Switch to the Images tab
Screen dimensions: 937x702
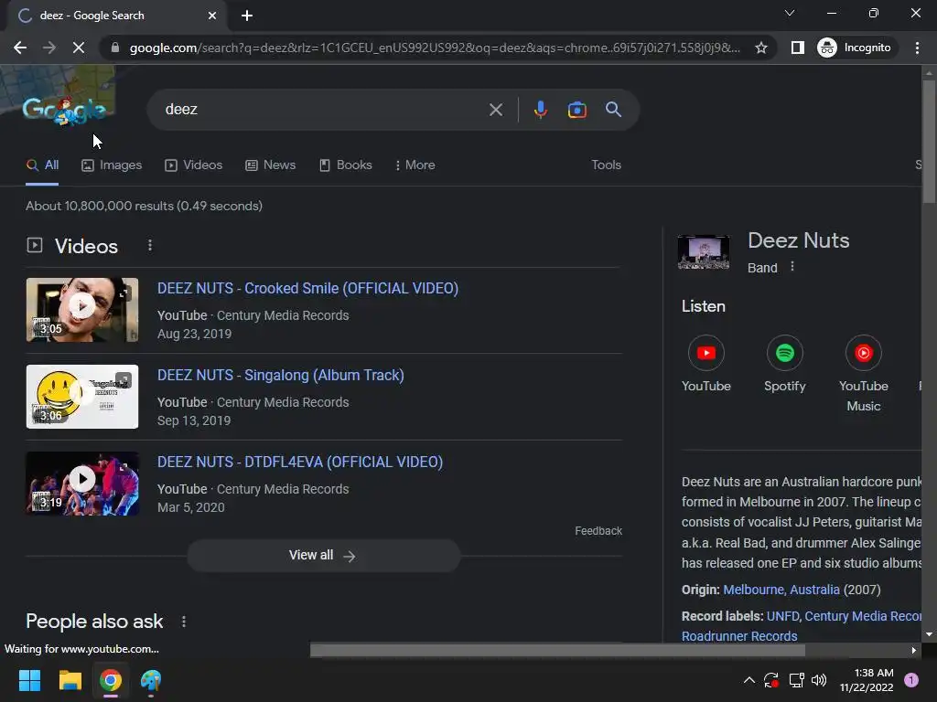112,165
